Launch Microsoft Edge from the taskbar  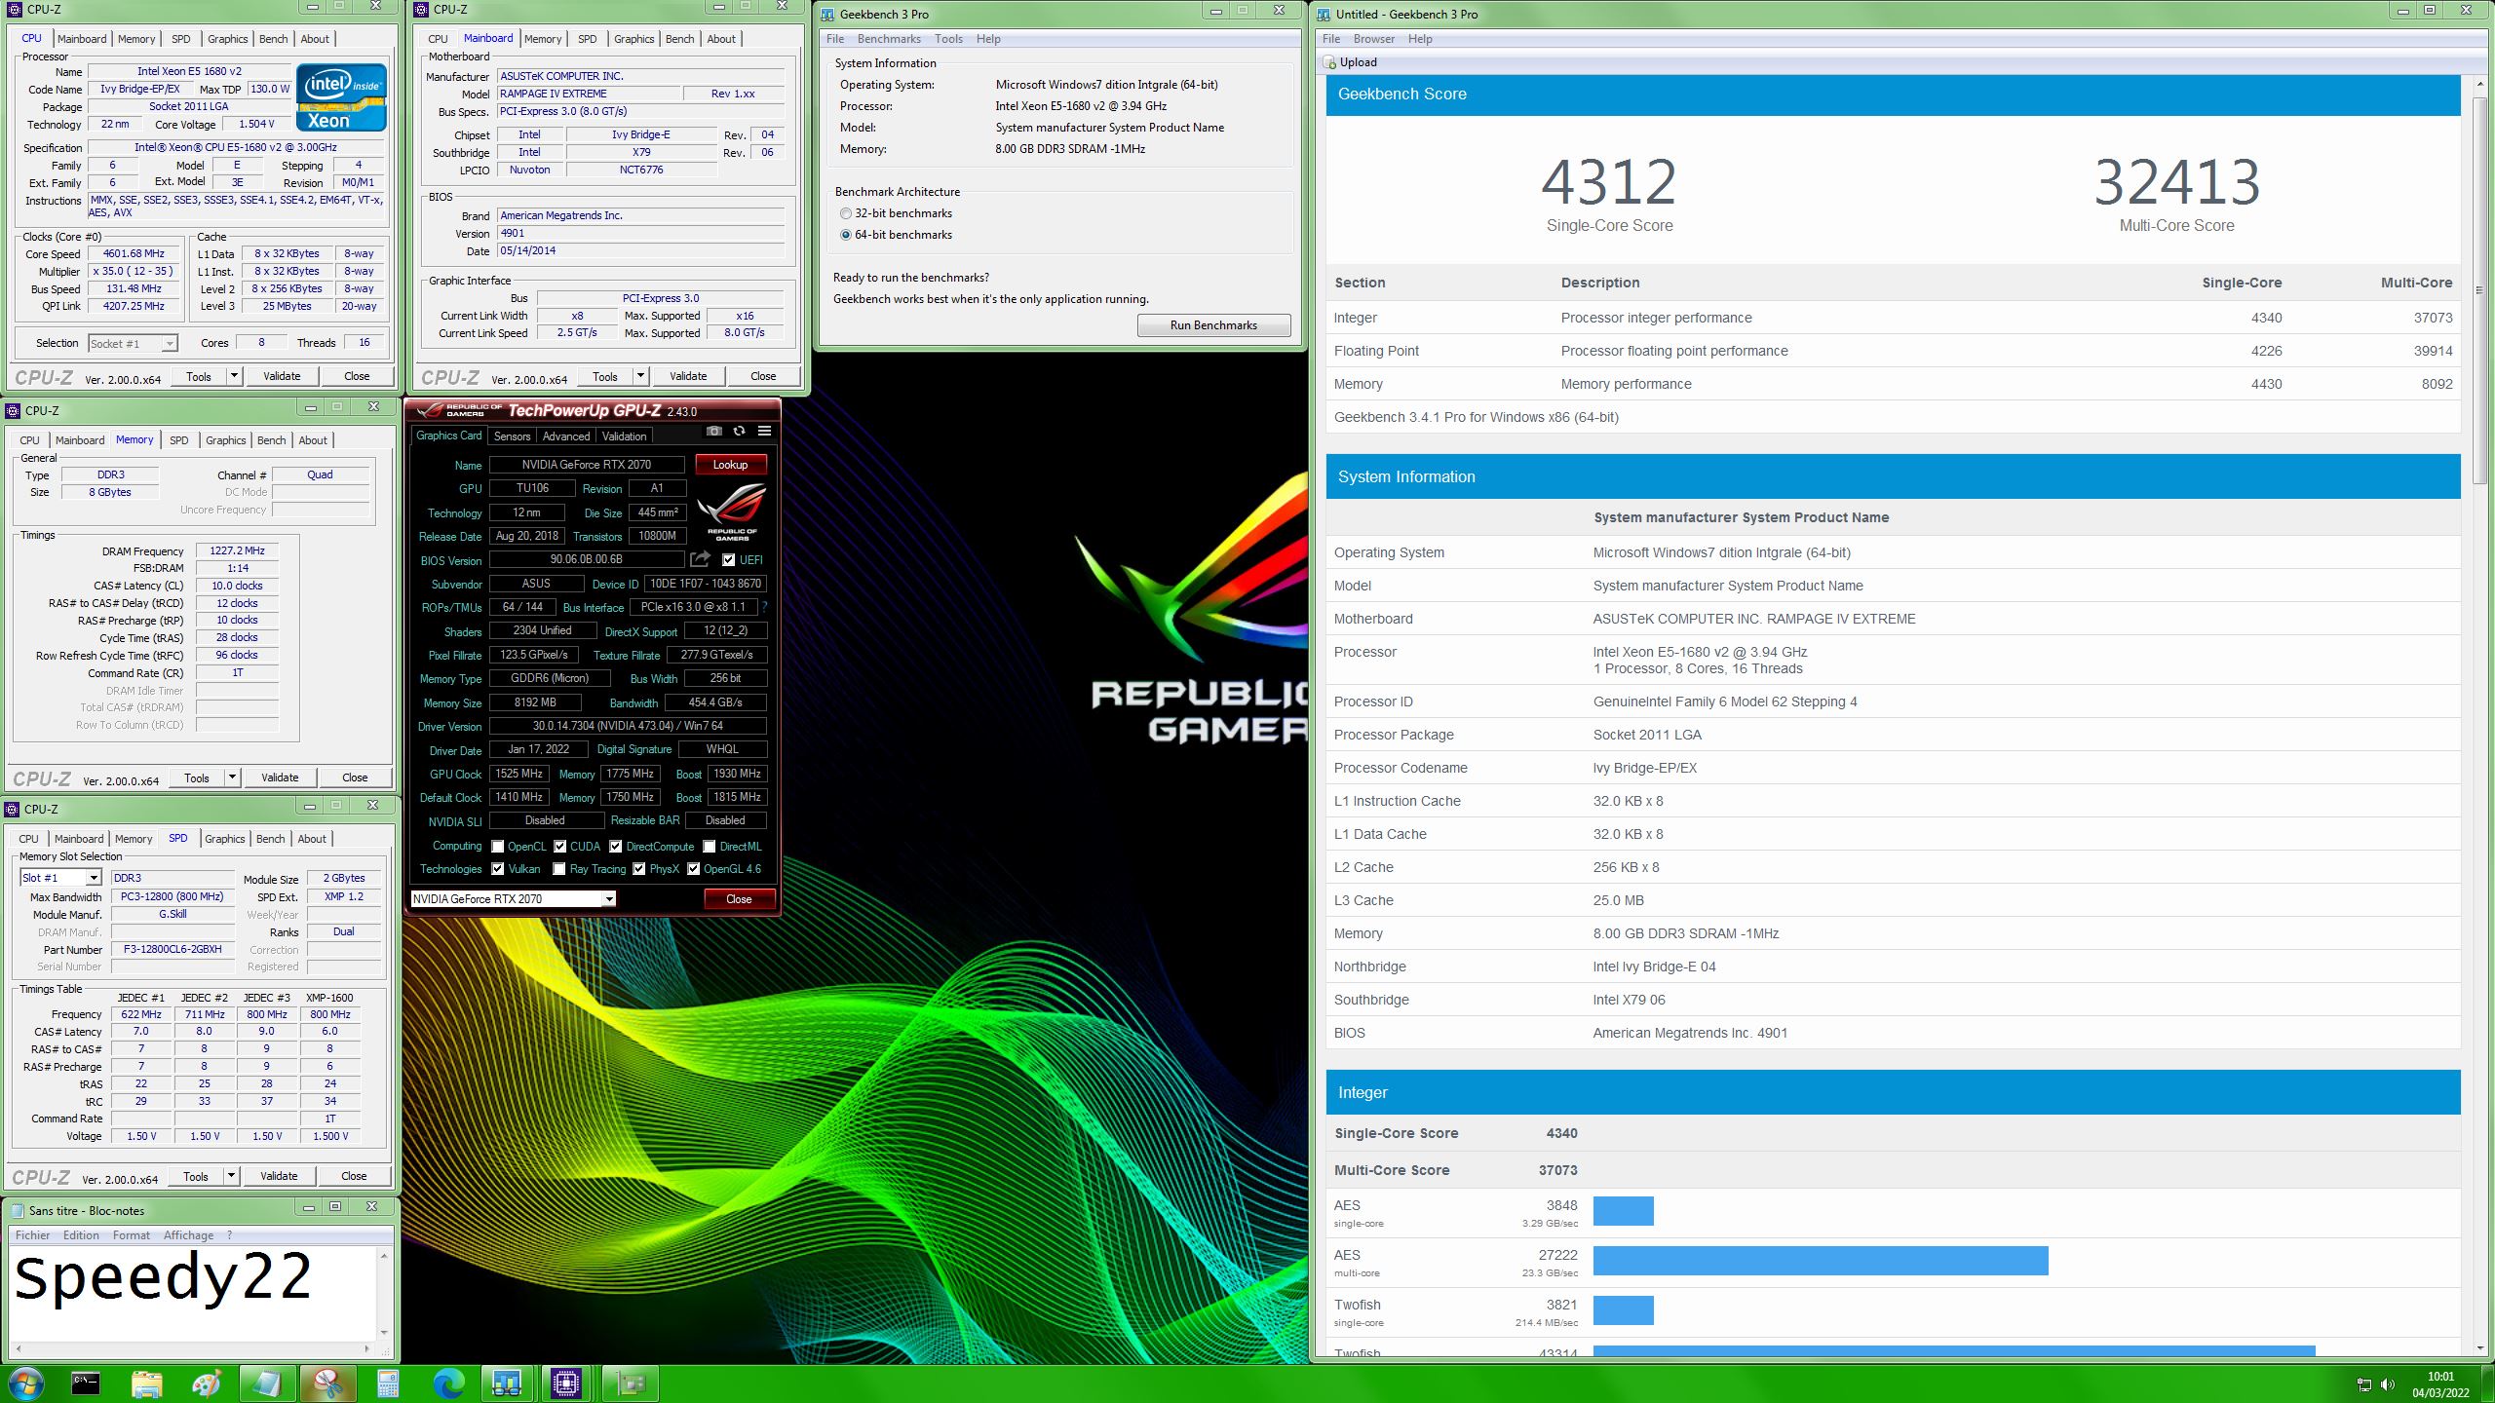(x=448, y=1384)
